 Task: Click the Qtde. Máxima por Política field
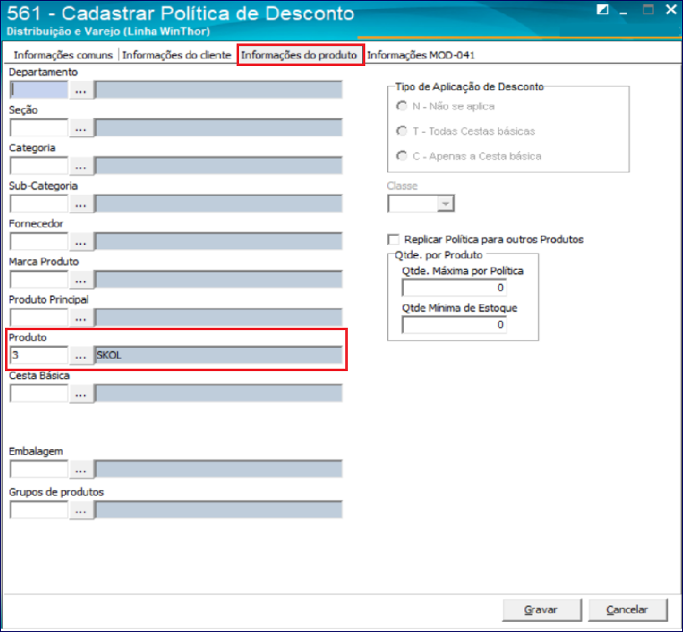[x=454, y=288]
